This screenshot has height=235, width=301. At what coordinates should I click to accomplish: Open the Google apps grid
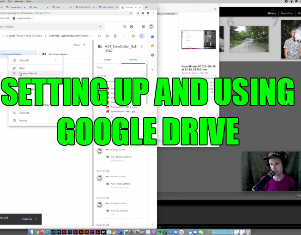143,27
